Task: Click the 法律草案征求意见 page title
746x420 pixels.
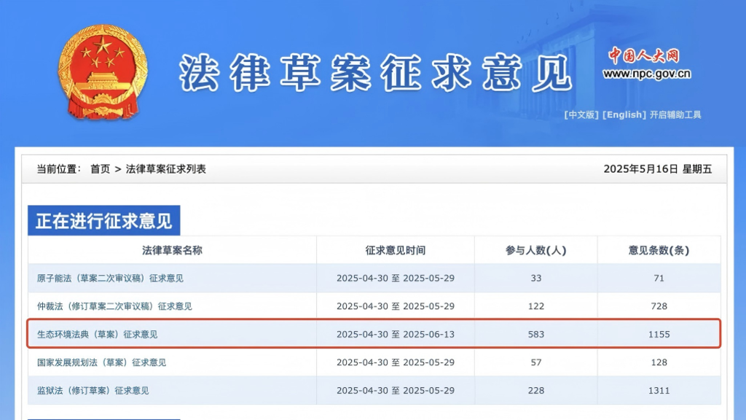Action: (x=376, y=72)
